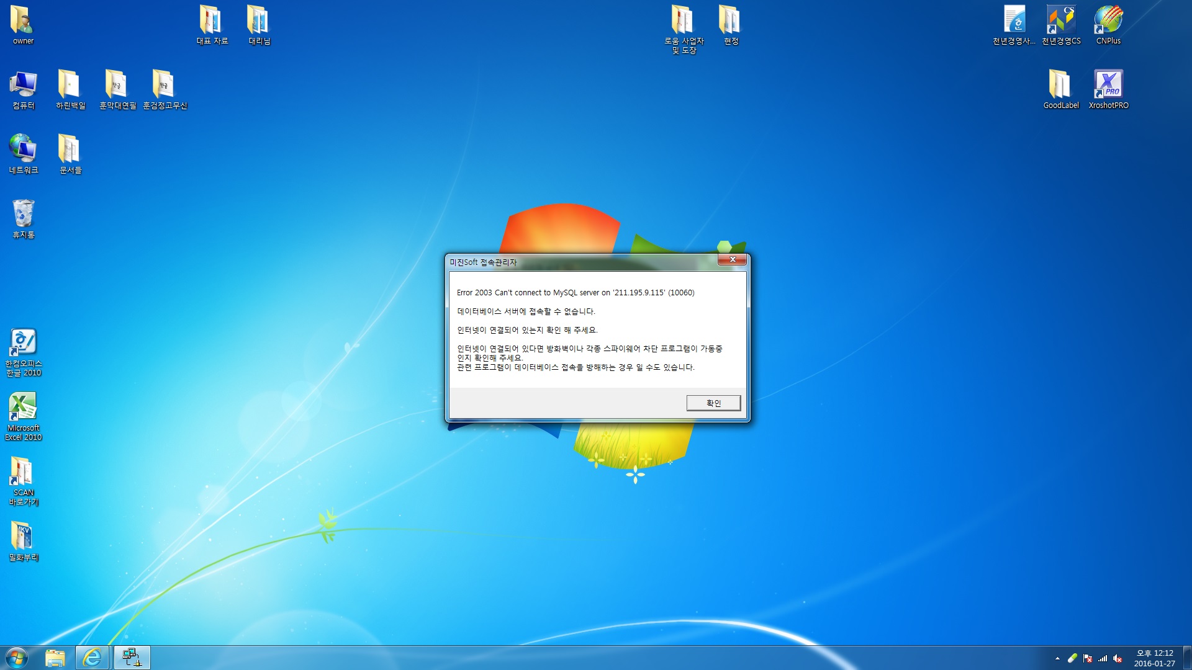
Task: Close the 미진Soft 접속관리자 dialog
Action: (733, 260)
